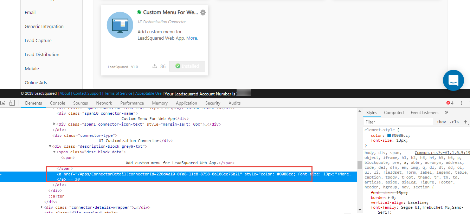Select the Online Ads category
This screenshot has height=214, width=470.
[36, 82]
